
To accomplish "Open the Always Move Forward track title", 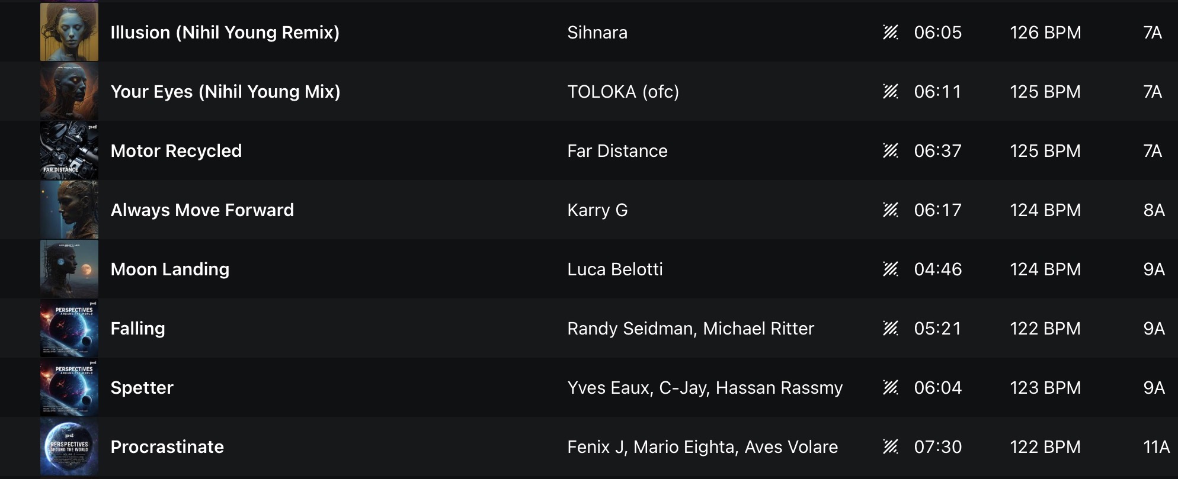I will pos(202,210).
